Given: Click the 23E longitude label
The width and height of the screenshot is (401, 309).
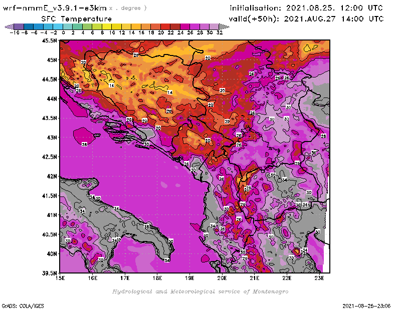Looking at the screenshot, I should click(319, 278).
